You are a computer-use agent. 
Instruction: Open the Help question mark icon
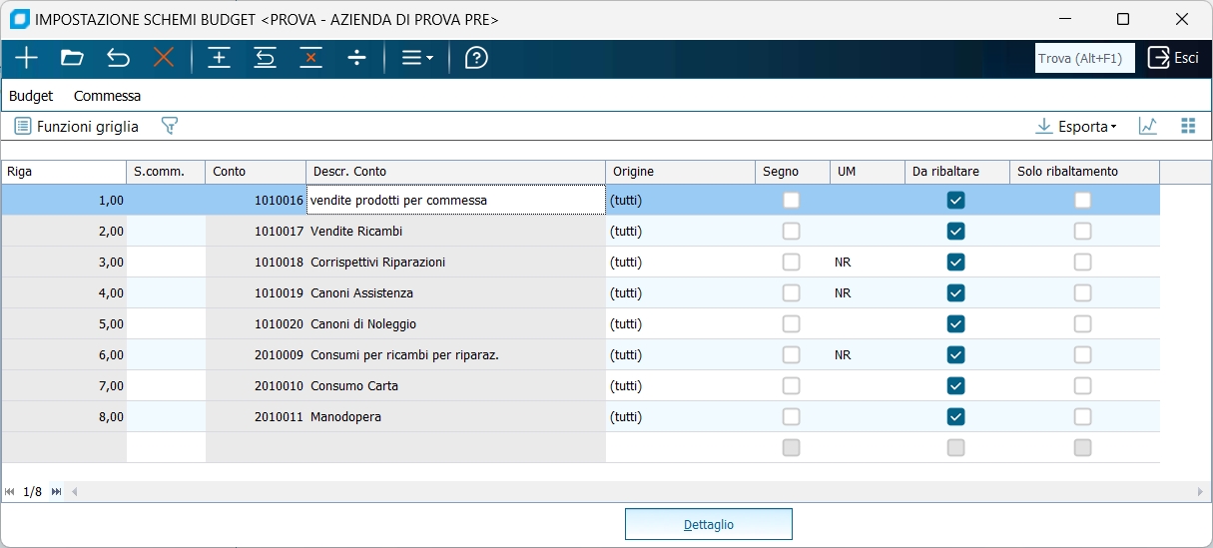(476, 58)
